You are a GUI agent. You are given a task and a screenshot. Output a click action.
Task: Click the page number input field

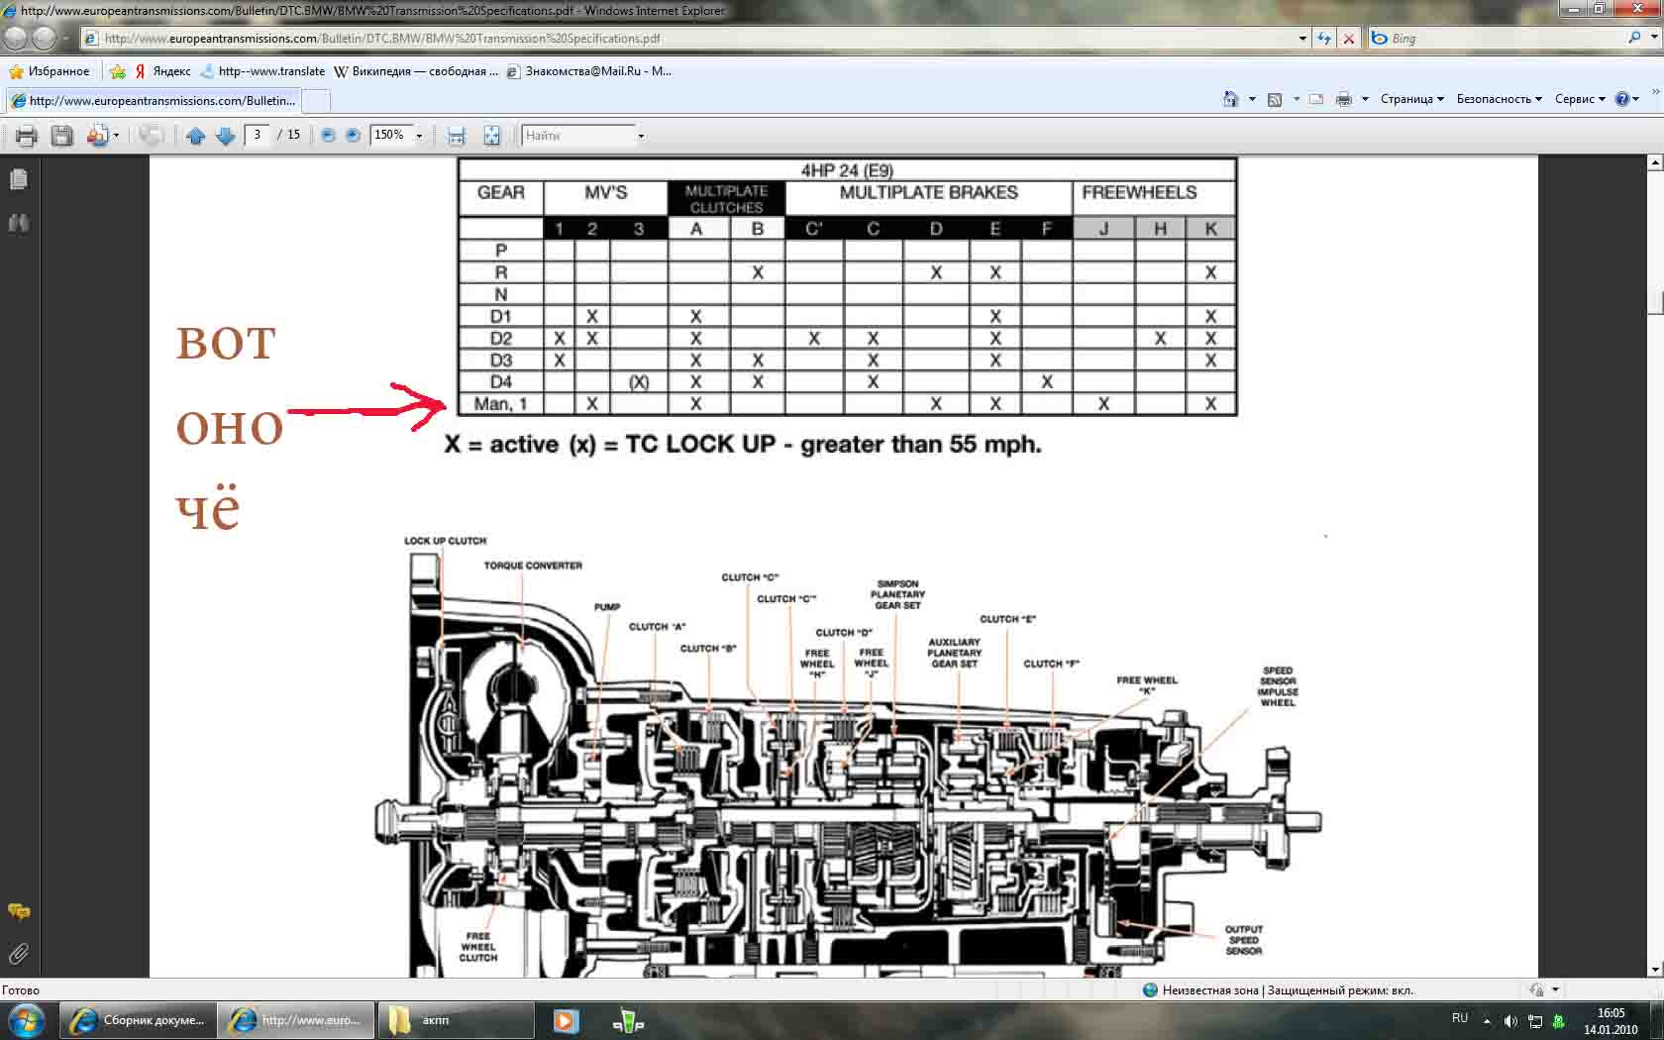[258, 135]
